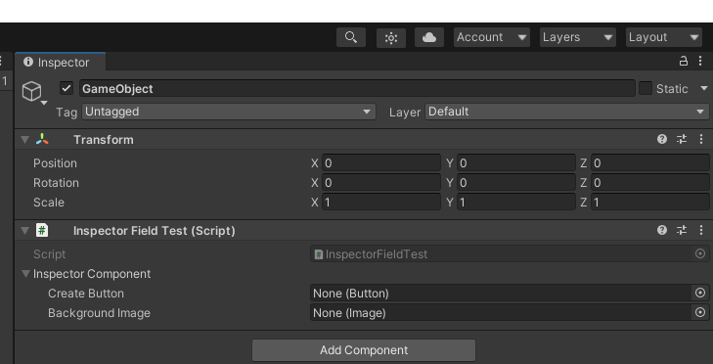Screen dimensions: 713x364
Task: Open the Layout dropdown menu
Action: click(663, 37)
